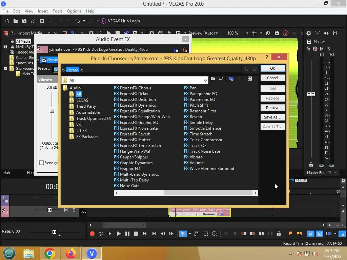This screenshot has width=347, height=260.
Task: Adjust the playback Rate slider
Action: click(54, 232)
